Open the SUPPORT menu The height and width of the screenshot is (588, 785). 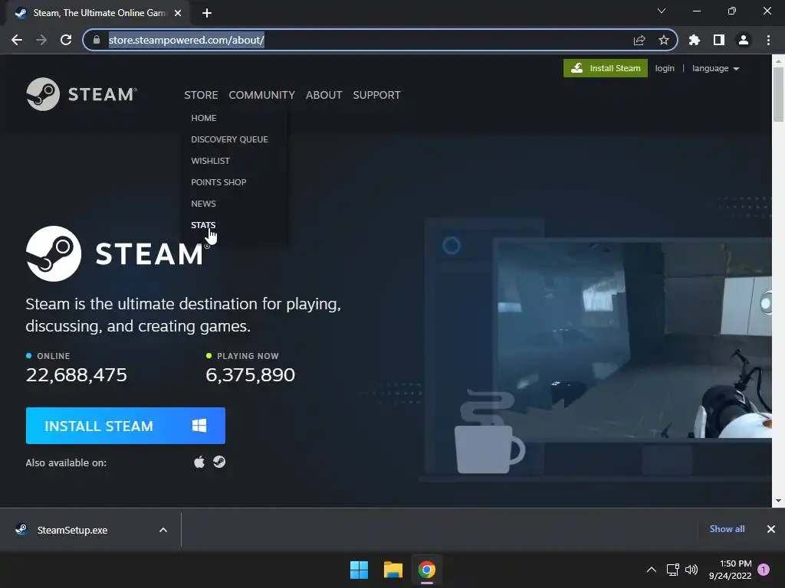coord(376,95)
